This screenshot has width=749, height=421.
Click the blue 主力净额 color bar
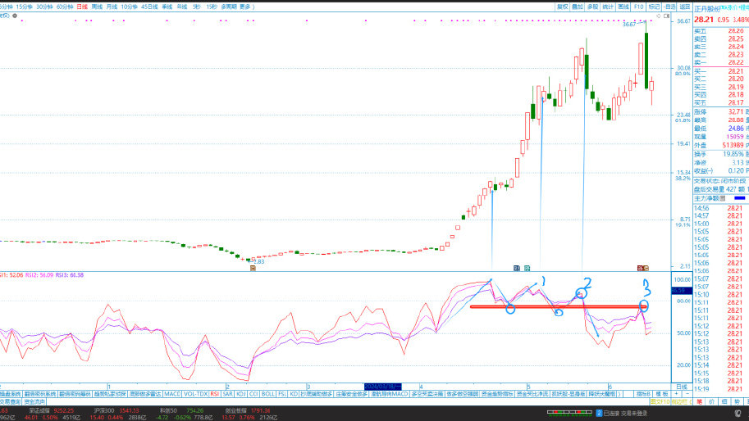click(x=739, y=197)
